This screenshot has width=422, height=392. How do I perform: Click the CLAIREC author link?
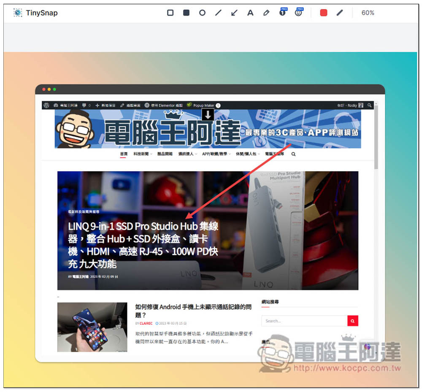point(146,323)
